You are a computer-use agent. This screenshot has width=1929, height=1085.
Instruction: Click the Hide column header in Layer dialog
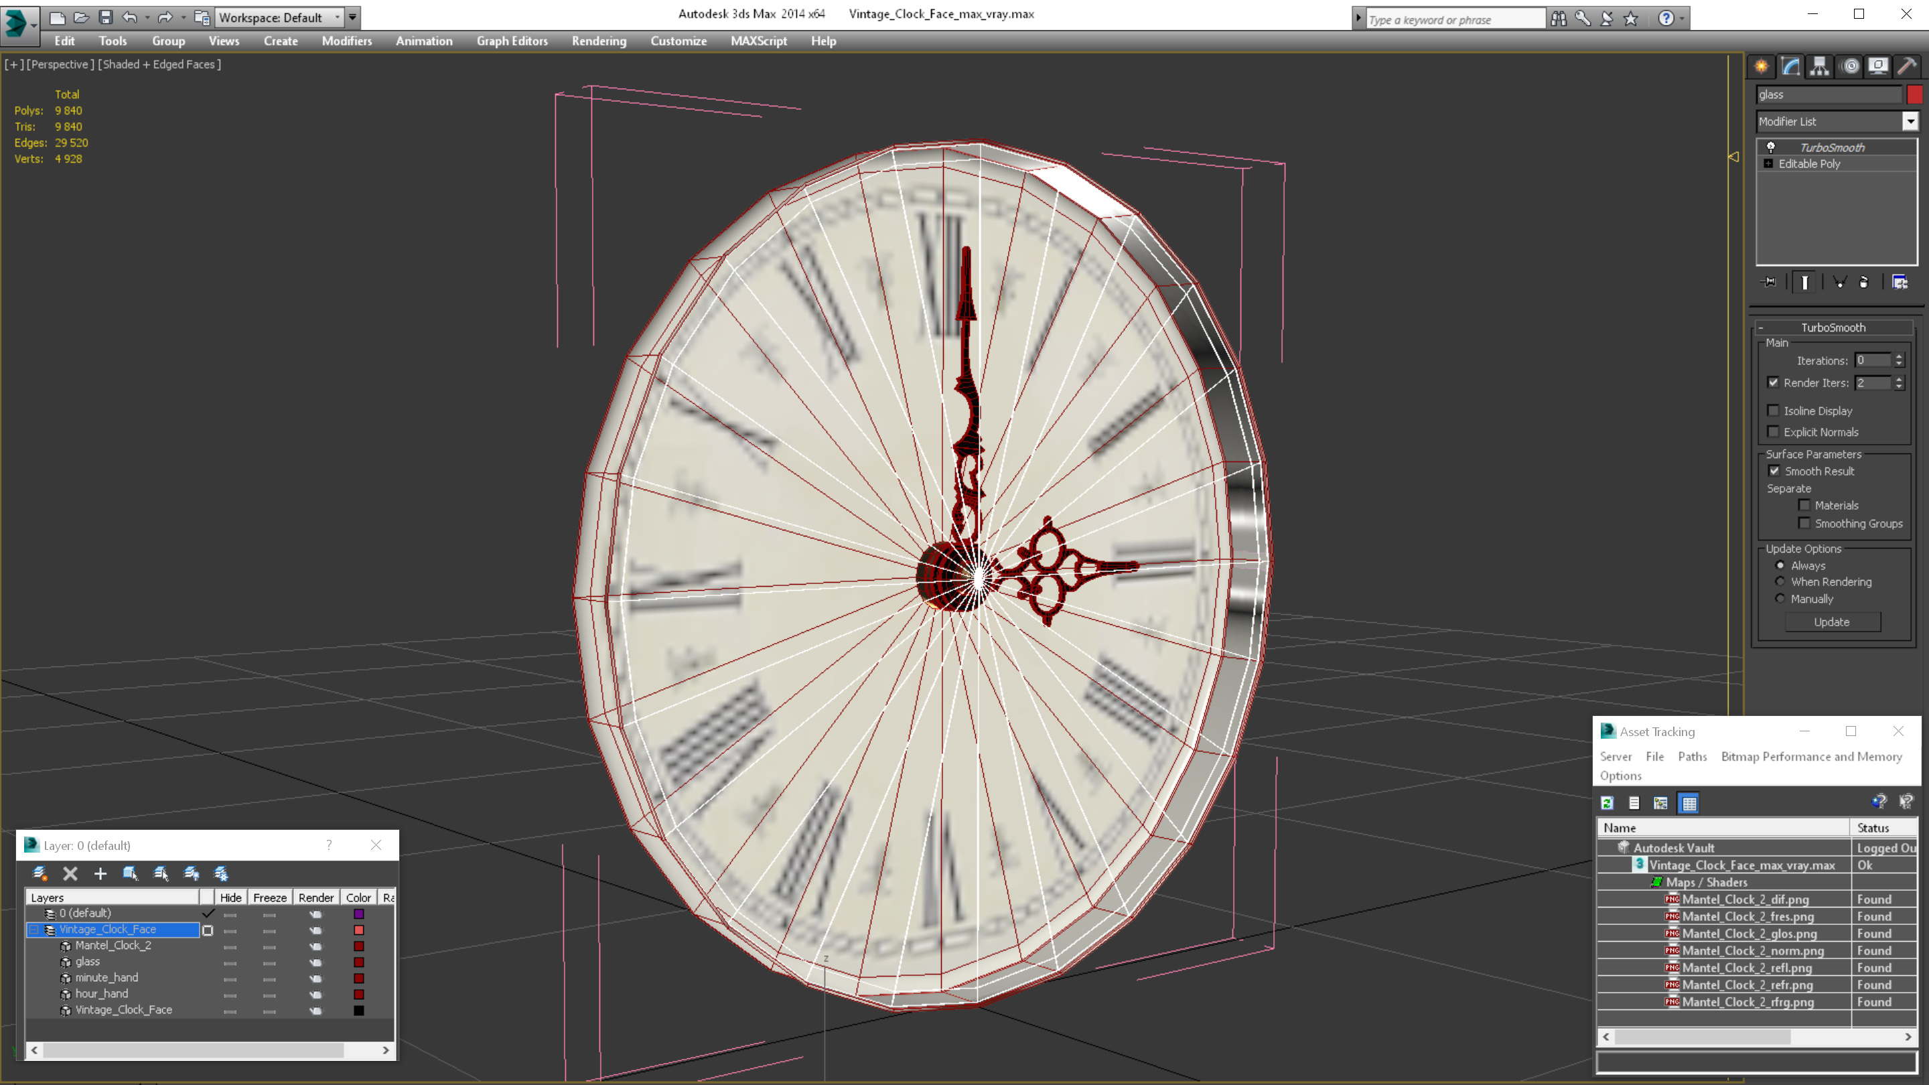pyautogui.click(x=230, y=897)
